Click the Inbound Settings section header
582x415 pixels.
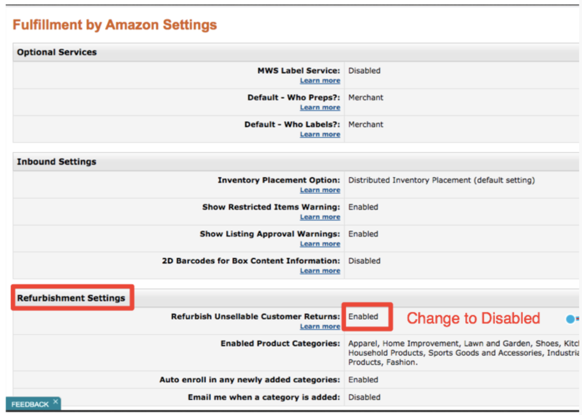(x=57, y=161)
